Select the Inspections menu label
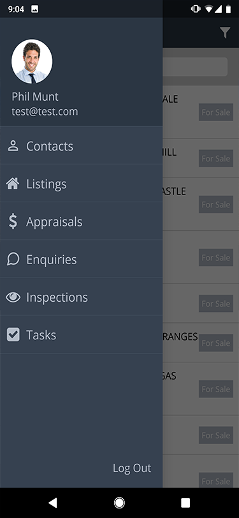Screen dimensions: 239x518 pyautogui.click(x=57, y=297)
